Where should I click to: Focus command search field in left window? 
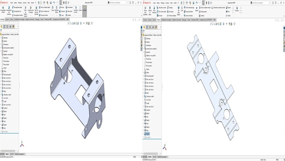point(118,3)
